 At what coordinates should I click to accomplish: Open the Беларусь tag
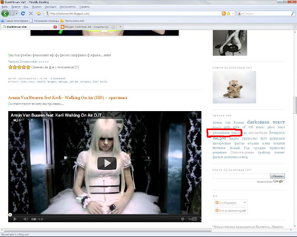(x=277, y=132)
